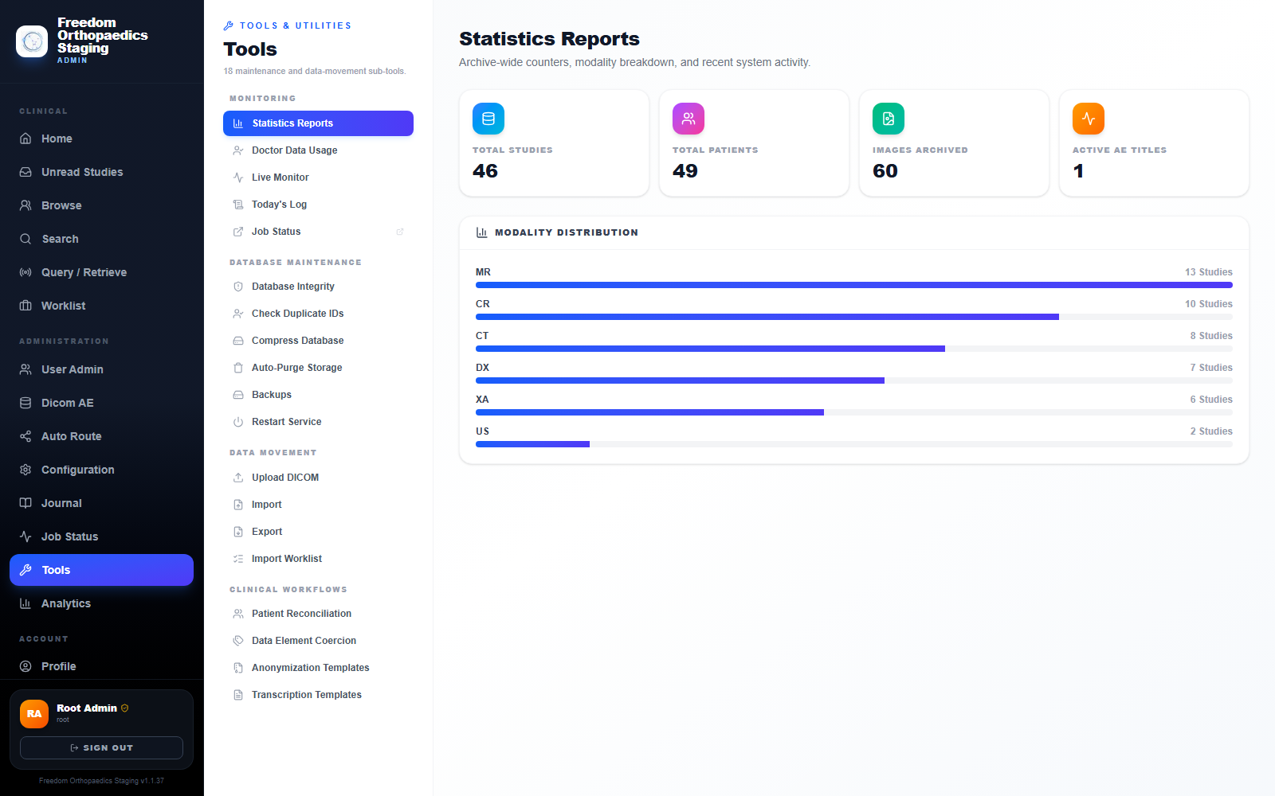The image size is (1275, 796).
Task: Click the Dicom AE database icon
Action: (25, 403)
